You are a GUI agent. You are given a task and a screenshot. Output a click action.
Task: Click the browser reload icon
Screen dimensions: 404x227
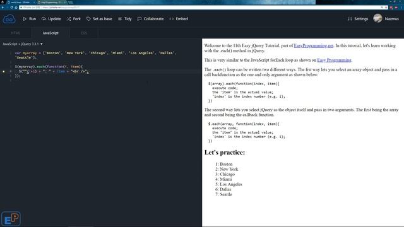[11, 8]
